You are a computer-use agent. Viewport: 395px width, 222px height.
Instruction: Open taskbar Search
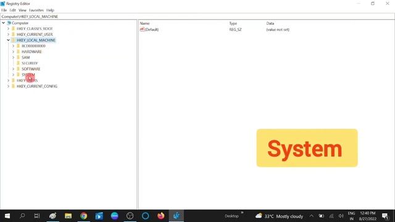pyautogui.click(x=22, y=216)
